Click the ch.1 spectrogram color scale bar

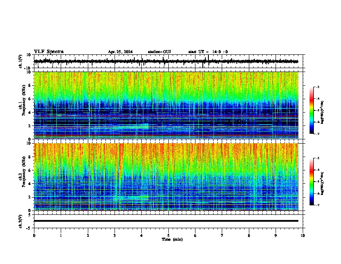[x=312, y=110]
